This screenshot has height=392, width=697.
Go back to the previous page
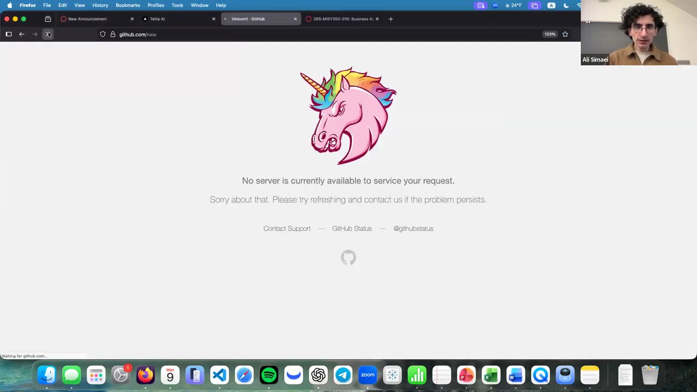[x=22, y=34]
